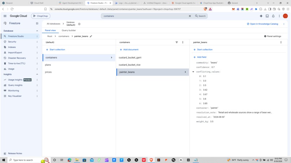Open Panel settings
Image resolution: width=291 pixels, height=163 pixels.
pos(273,36)
